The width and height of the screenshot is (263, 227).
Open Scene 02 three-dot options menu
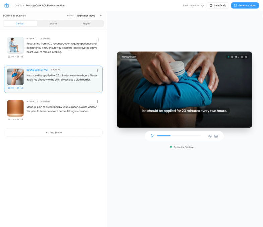98,70
